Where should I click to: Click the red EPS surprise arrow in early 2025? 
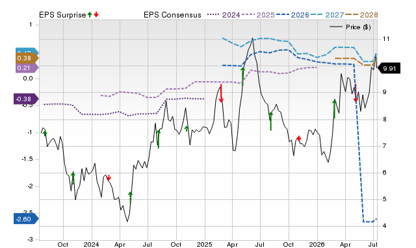pyautogui.click(x=221, y=93)
